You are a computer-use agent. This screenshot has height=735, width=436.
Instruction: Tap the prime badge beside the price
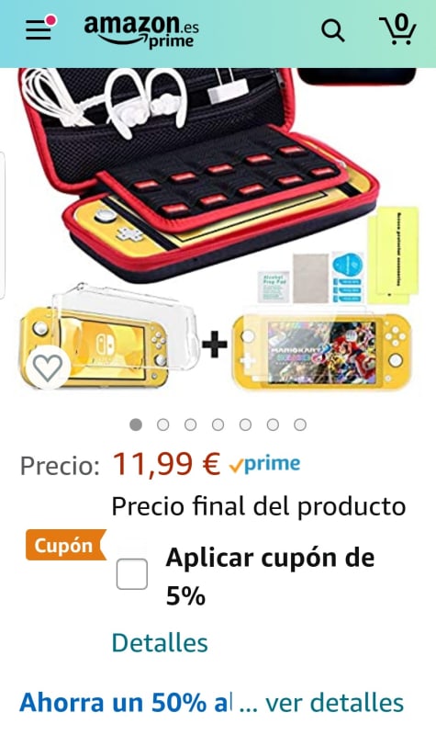click(x=264, y=464)
